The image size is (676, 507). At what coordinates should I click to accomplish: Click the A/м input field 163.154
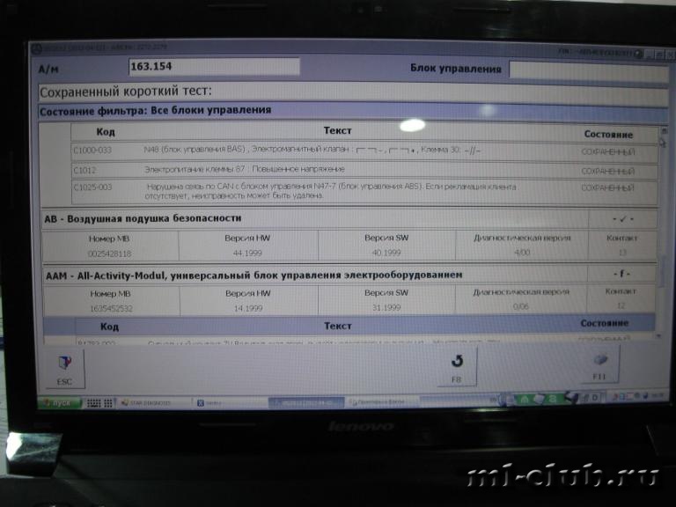pyautogui.click(x=214, y=67)
